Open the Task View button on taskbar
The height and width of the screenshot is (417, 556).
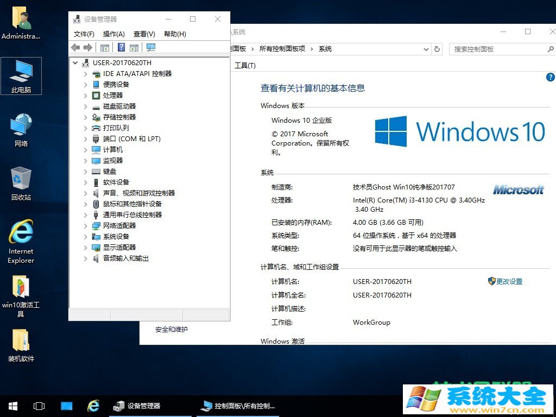tap(39, 406)
